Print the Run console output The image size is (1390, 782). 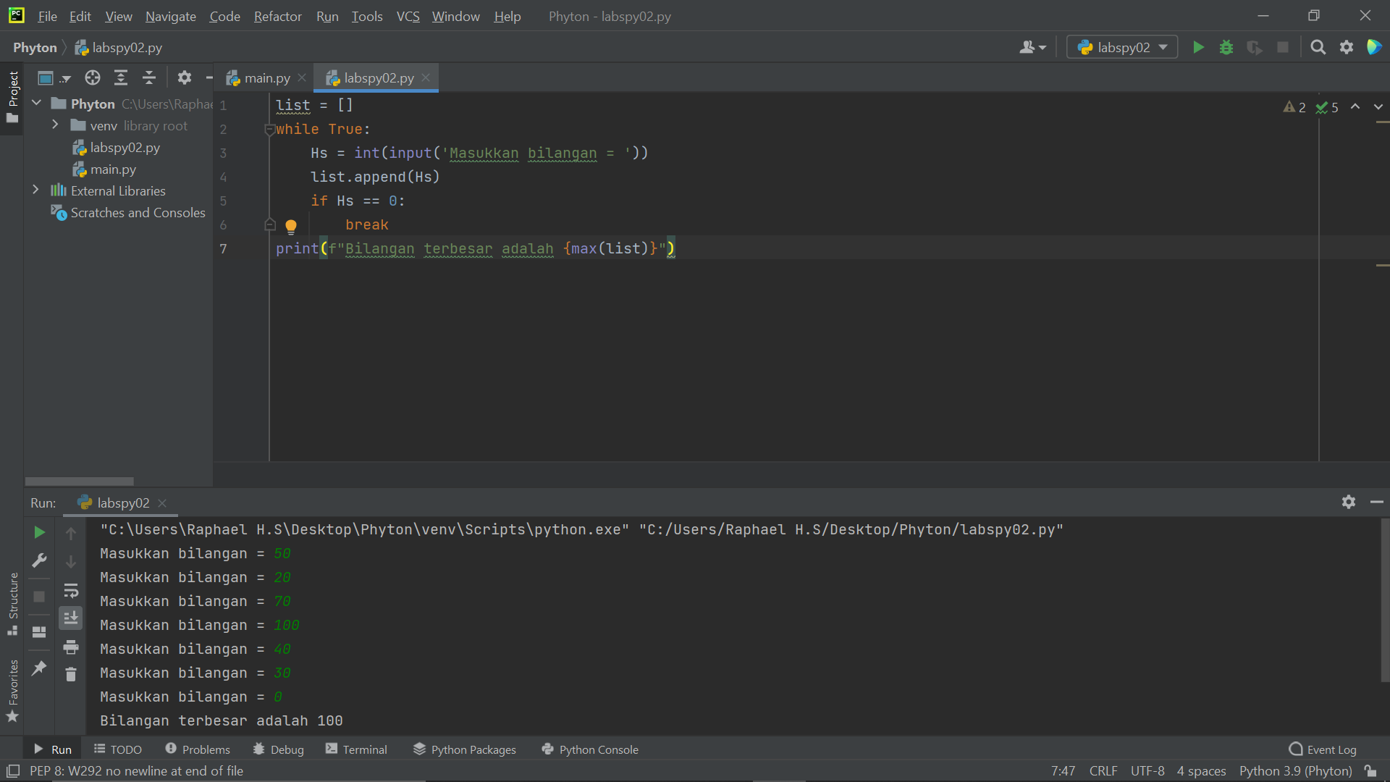(71, 647)
